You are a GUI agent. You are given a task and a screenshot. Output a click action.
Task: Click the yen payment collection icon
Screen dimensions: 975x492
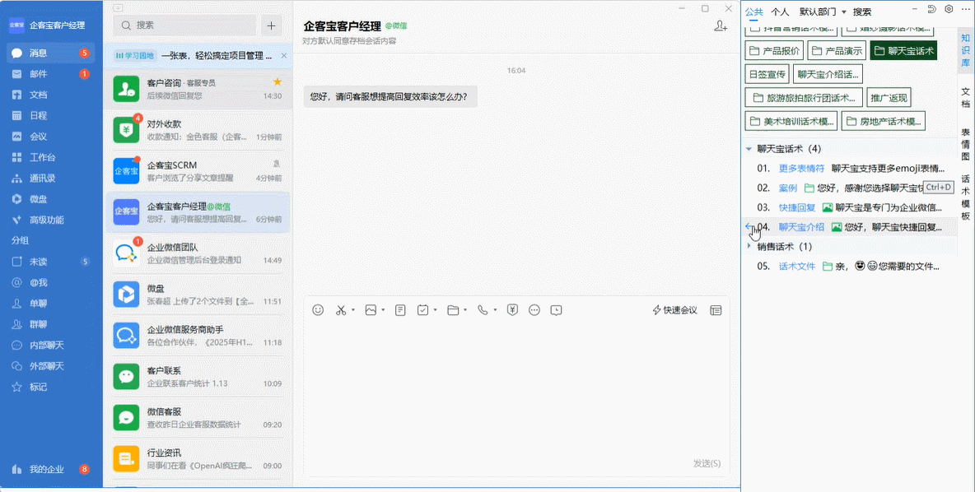(512, 310)
